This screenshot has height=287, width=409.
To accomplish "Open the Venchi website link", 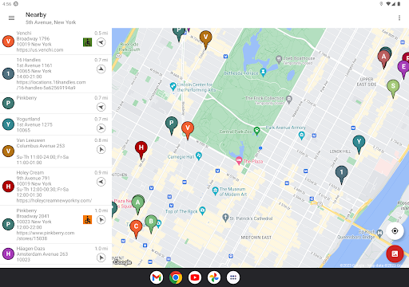I will pos(40,50).
